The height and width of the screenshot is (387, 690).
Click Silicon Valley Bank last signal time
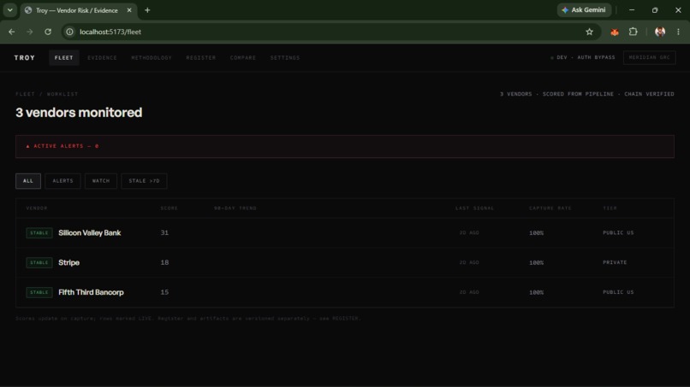pos(469,233)
